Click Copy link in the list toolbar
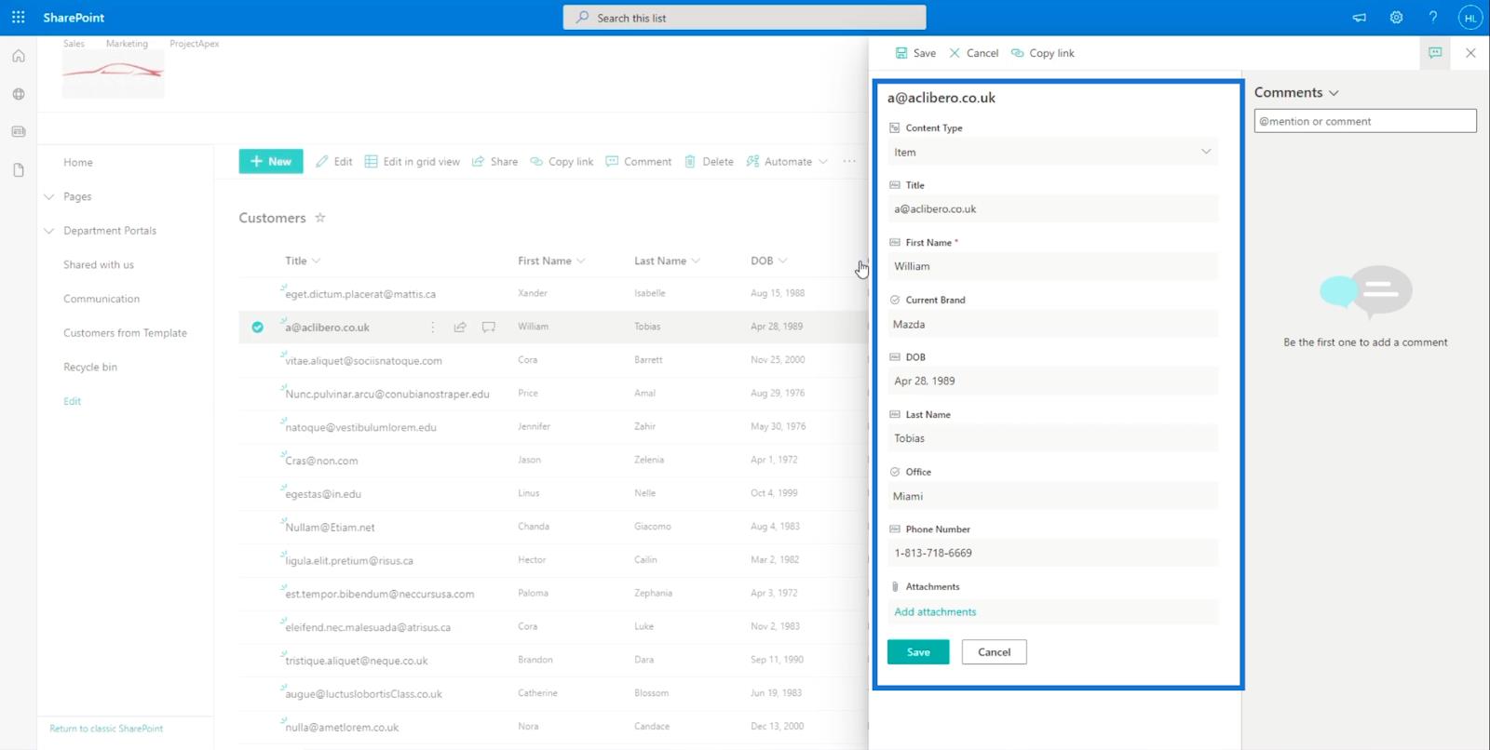1490x750 pixels. [562, 161]
